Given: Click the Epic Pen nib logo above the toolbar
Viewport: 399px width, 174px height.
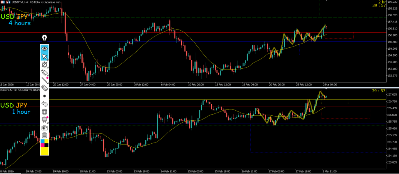Looking at the screenshot, I should [x=44, y=38].
